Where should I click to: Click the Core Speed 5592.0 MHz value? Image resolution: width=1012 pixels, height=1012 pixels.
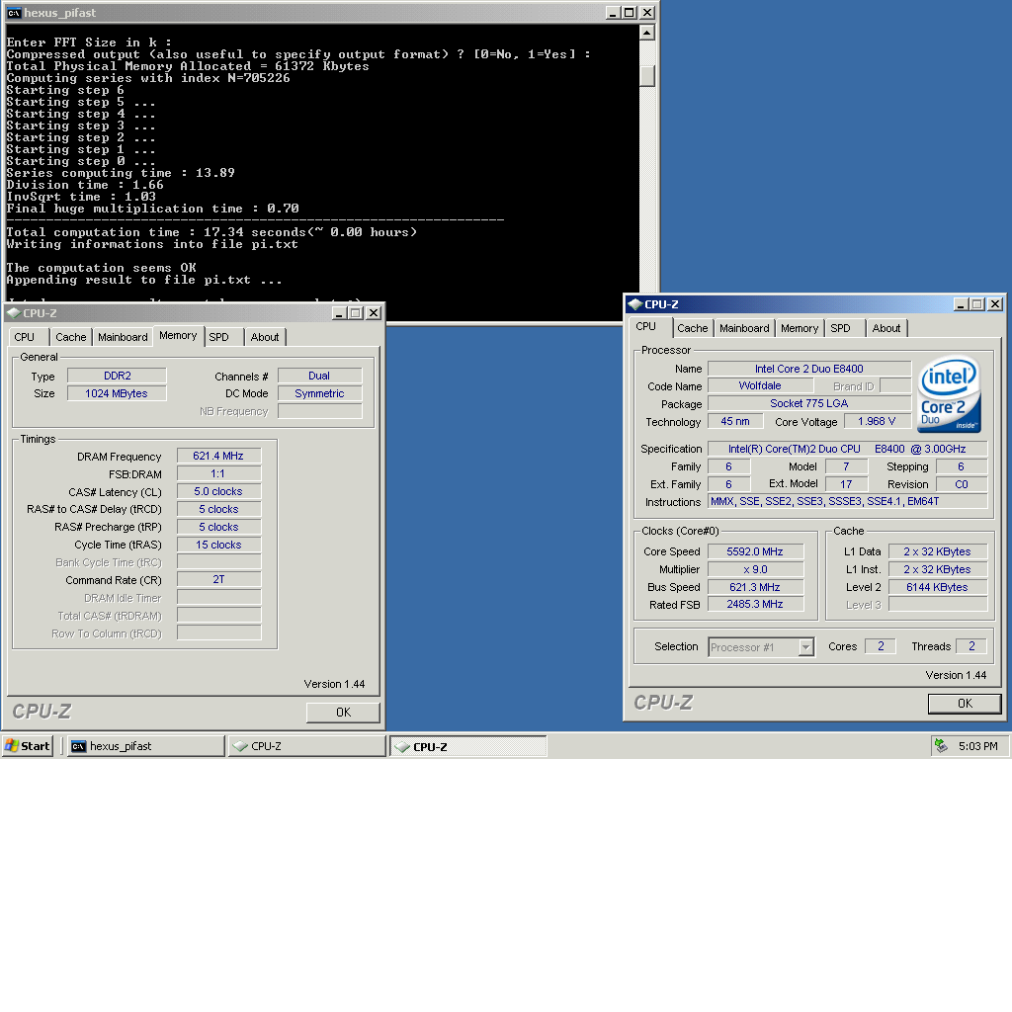pyautogui.click(x=756, y=551)
